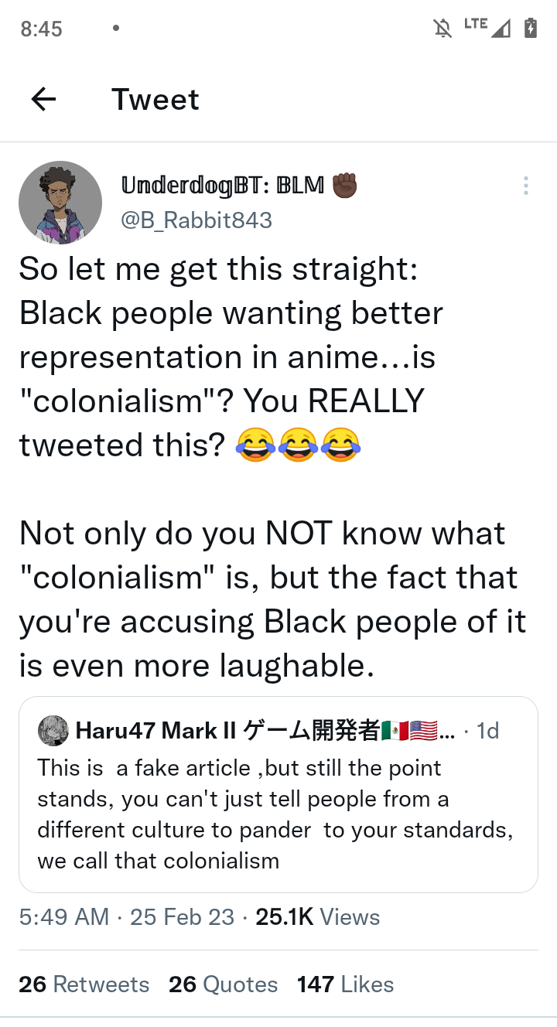
Task: View the 26 Quotes list
Action: (223, 984)
